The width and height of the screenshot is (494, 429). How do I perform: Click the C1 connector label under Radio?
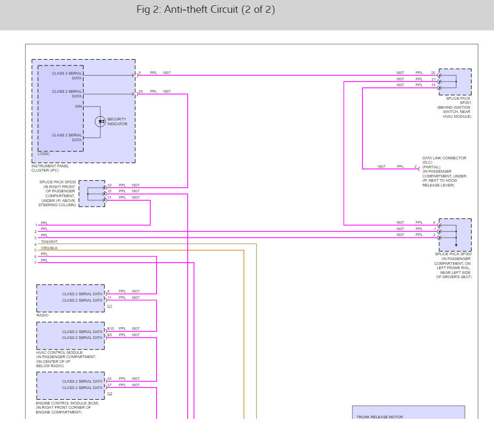pyautogui.click(x=110, y=306)
